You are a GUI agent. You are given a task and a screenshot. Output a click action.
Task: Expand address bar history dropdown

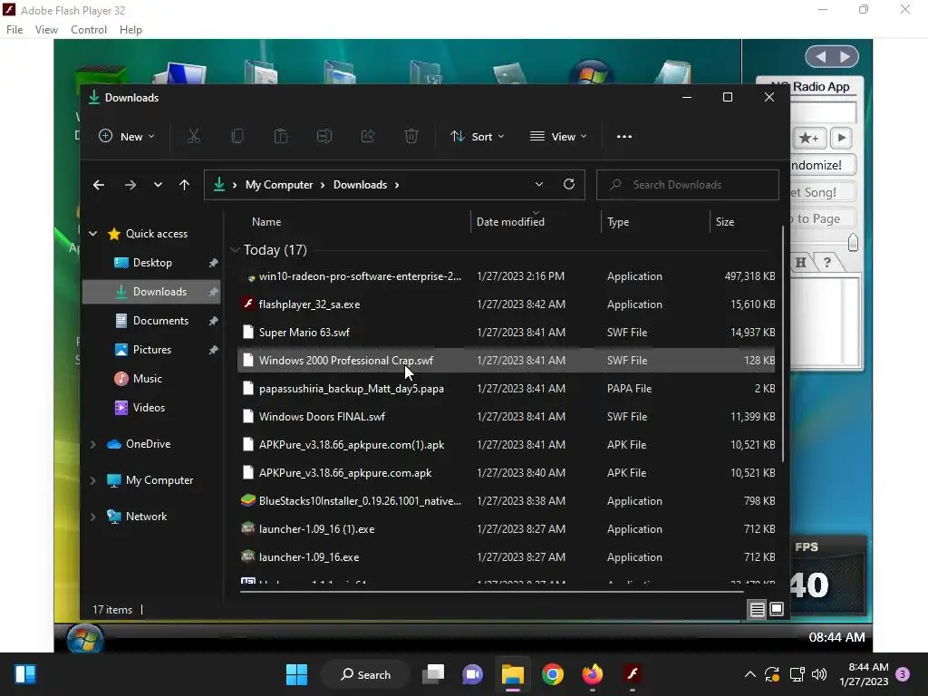tap(539, 184)
